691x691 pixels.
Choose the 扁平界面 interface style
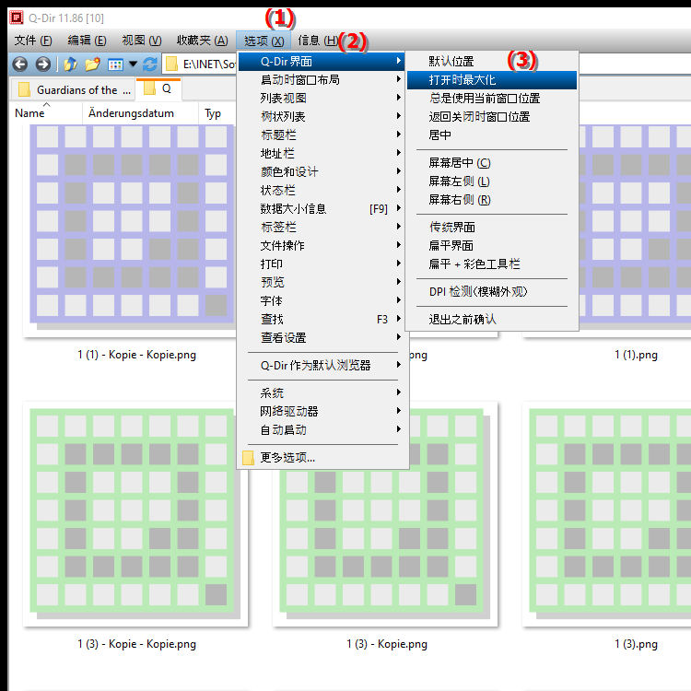(x=492, y=245)
